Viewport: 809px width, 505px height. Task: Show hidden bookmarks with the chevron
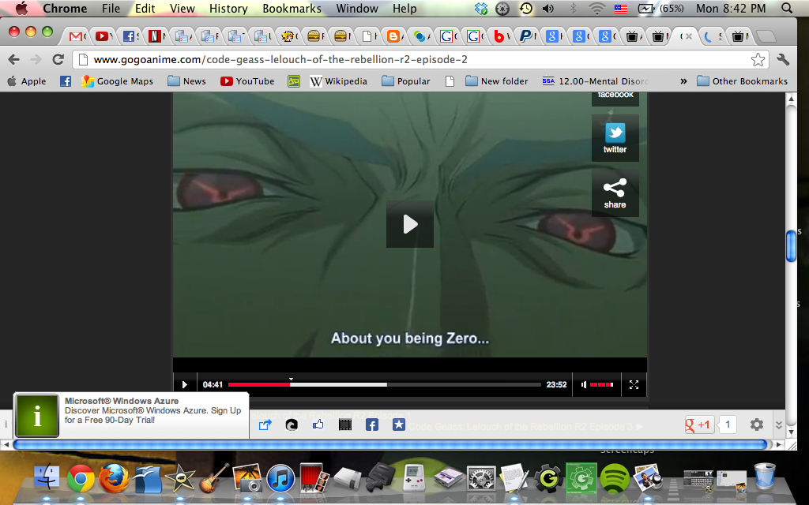[x=683, y=81]
